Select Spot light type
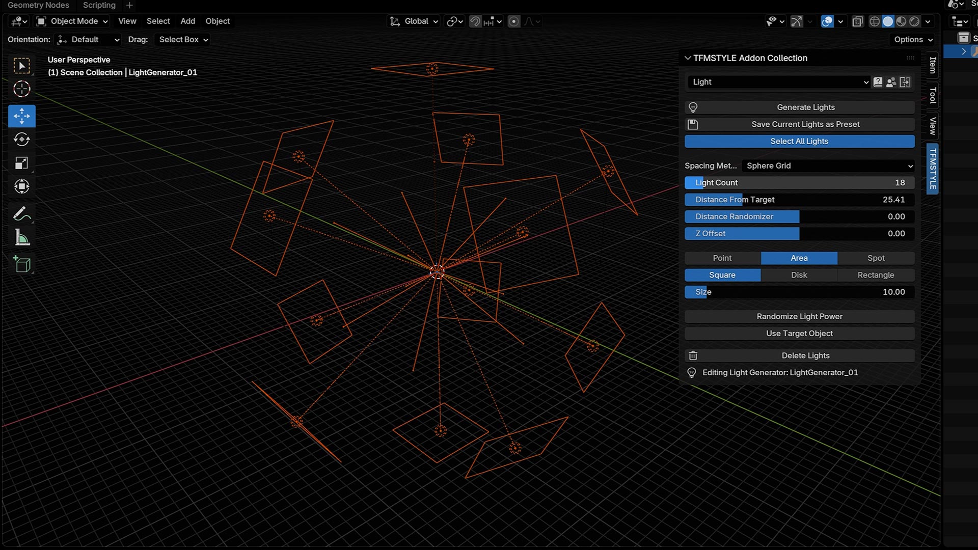 tap(876, 258)
